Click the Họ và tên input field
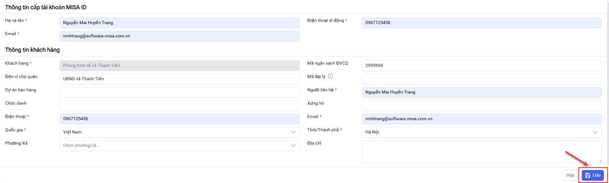This screenshot has height=183, width=609. (x=179, y=23)
